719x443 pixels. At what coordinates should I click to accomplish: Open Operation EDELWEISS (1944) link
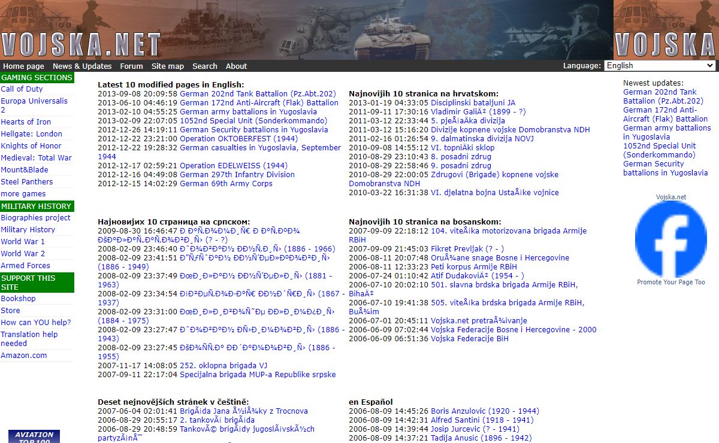point(234,166)
